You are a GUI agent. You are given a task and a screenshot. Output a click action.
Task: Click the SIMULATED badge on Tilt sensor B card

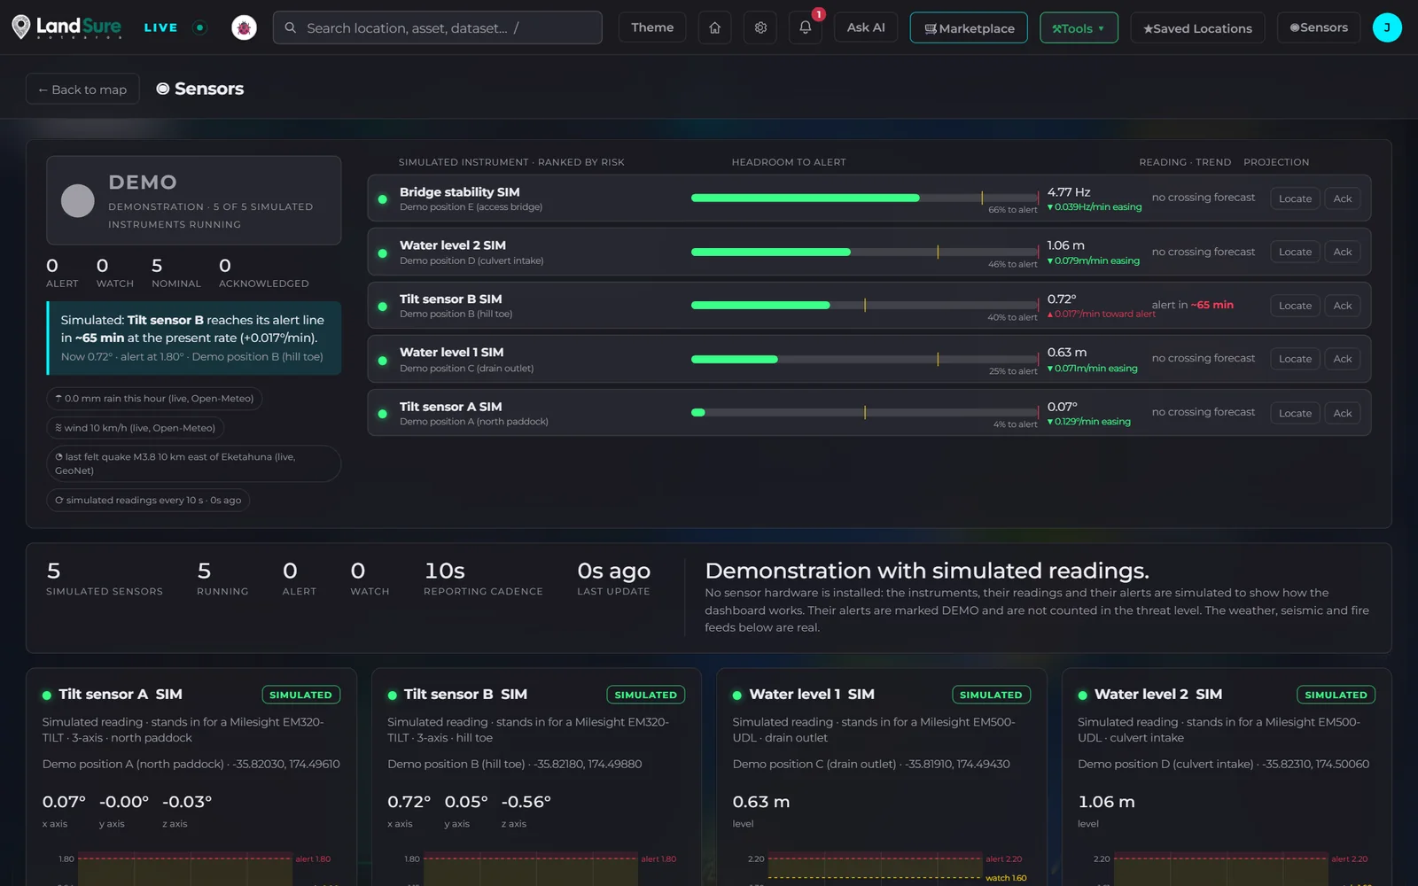(645, 695)
